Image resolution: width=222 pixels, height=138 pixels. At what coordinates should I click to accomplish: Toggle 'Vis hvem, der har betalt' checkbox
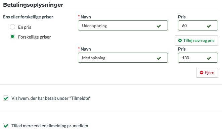pyautogui.click(x=6, y=98)
